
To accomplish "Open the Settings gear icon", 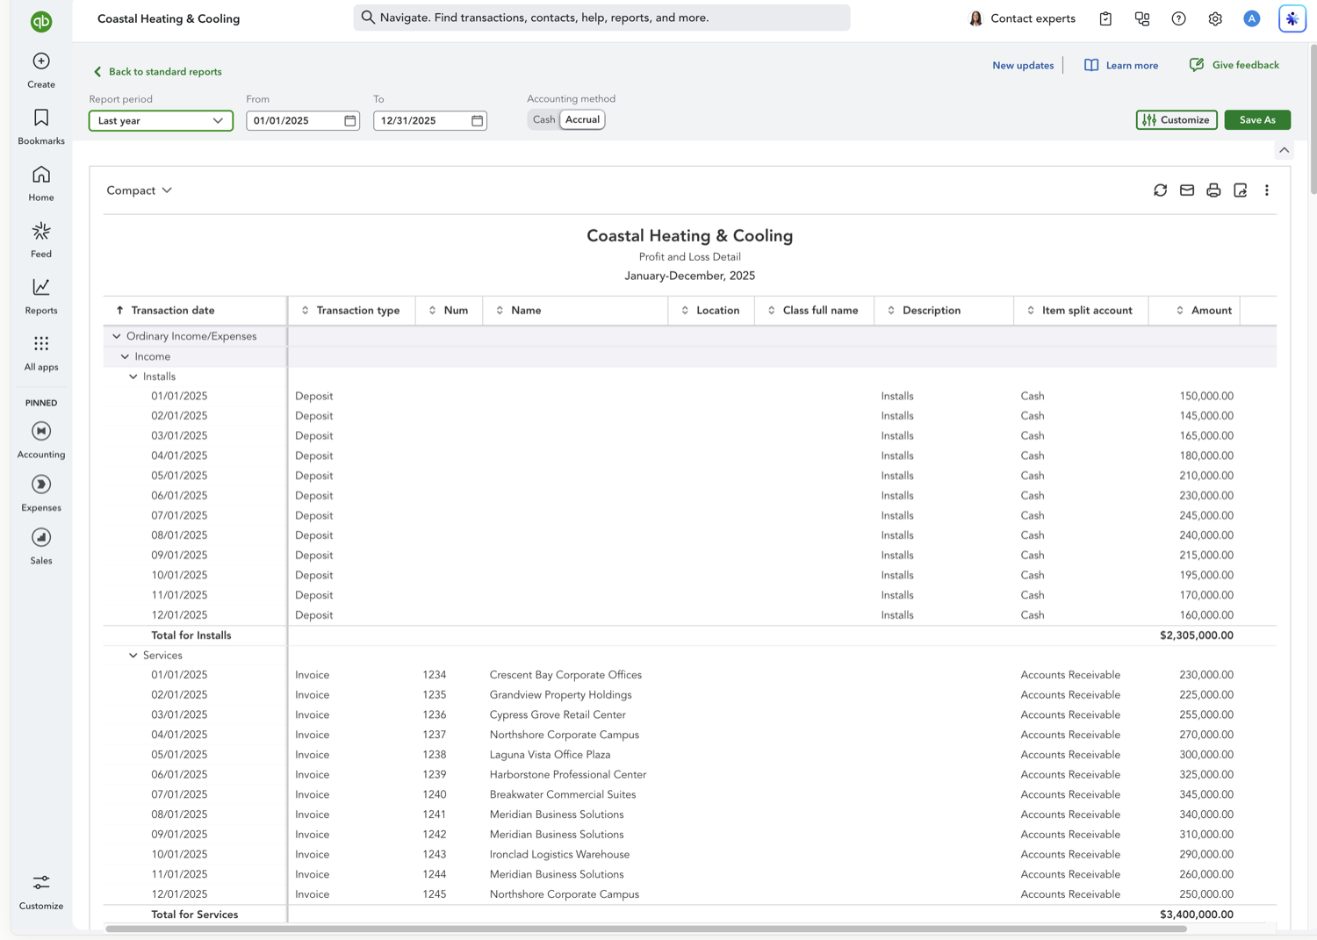I will [1215, 18].
